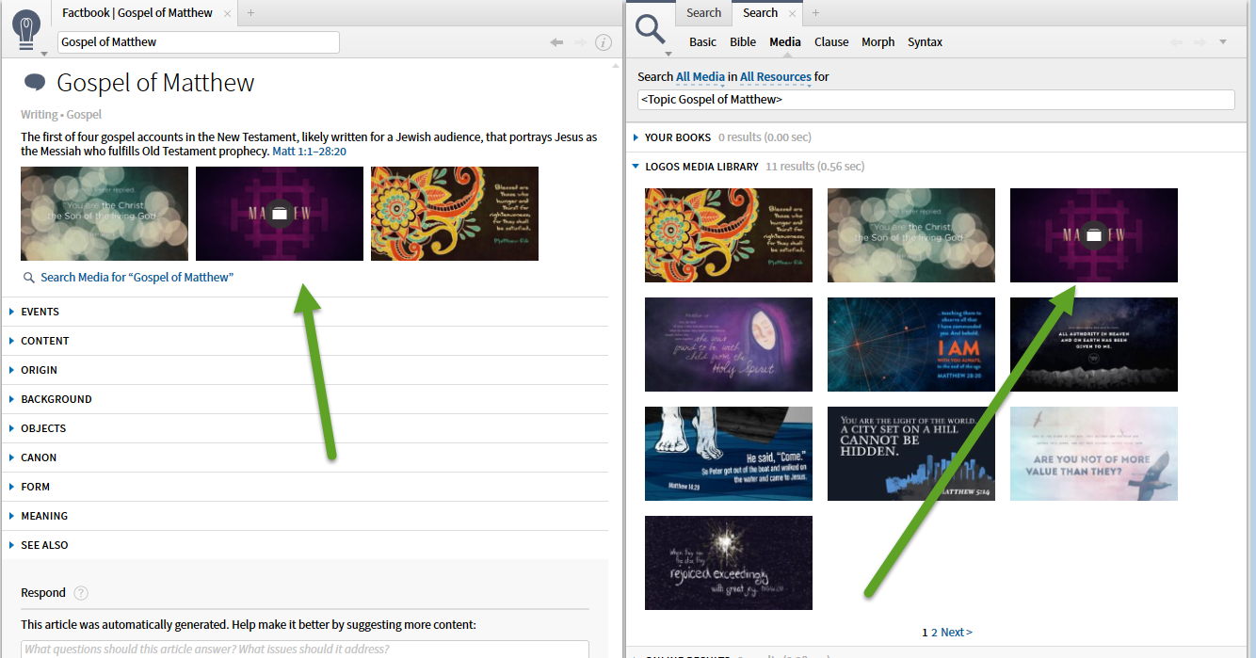Open the Factbook info icon

click(x=604, y=42)
